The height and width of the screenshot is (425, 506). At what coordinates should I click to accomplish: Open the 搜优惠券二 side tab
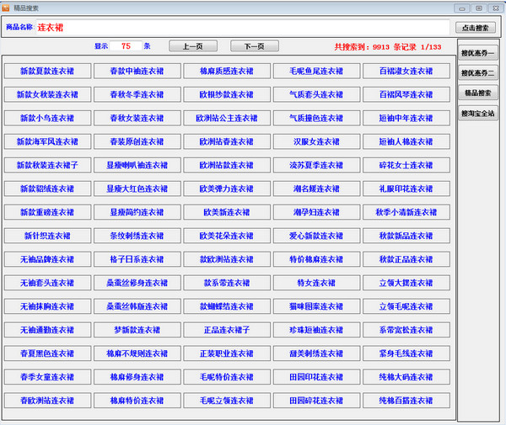(x=478, y=73)
